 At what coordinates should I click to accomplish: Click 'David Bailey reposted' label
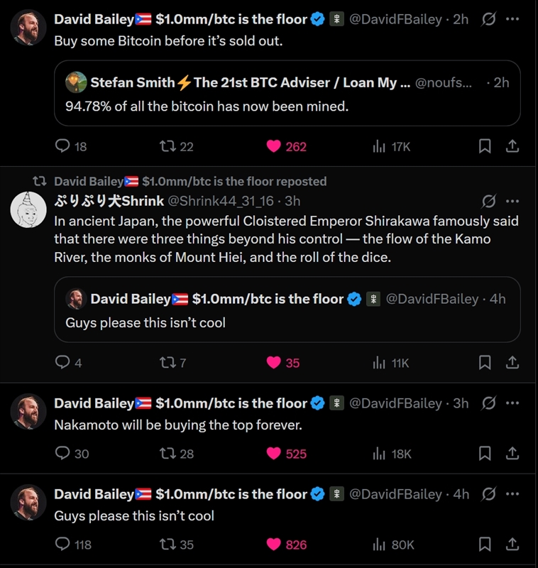pos(190,181)
